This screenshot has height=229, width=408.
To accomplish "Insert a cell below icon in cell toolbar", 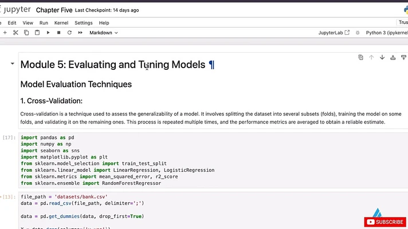I will pos(403,57).
